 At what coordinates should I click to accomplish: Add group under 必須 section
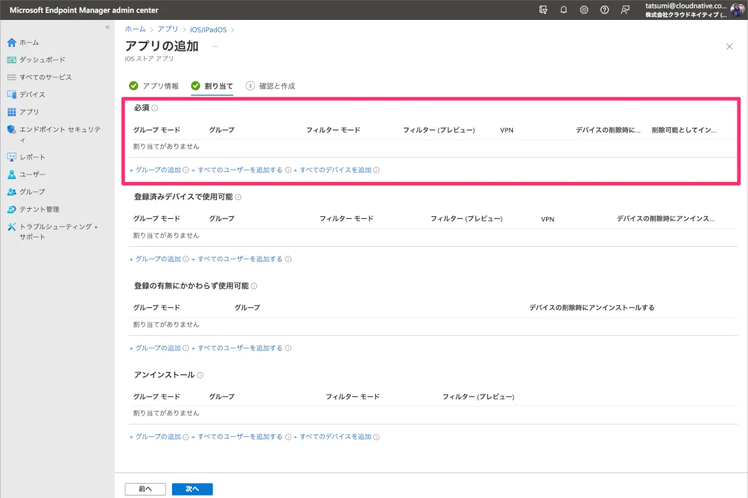tap(158, 170)
